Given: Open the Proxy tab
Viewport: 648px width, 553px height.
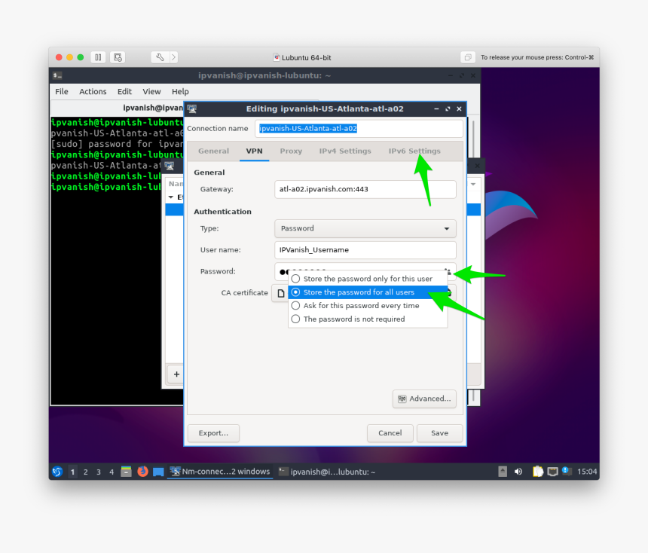Looking at the screenshot, I should [291, 151].
